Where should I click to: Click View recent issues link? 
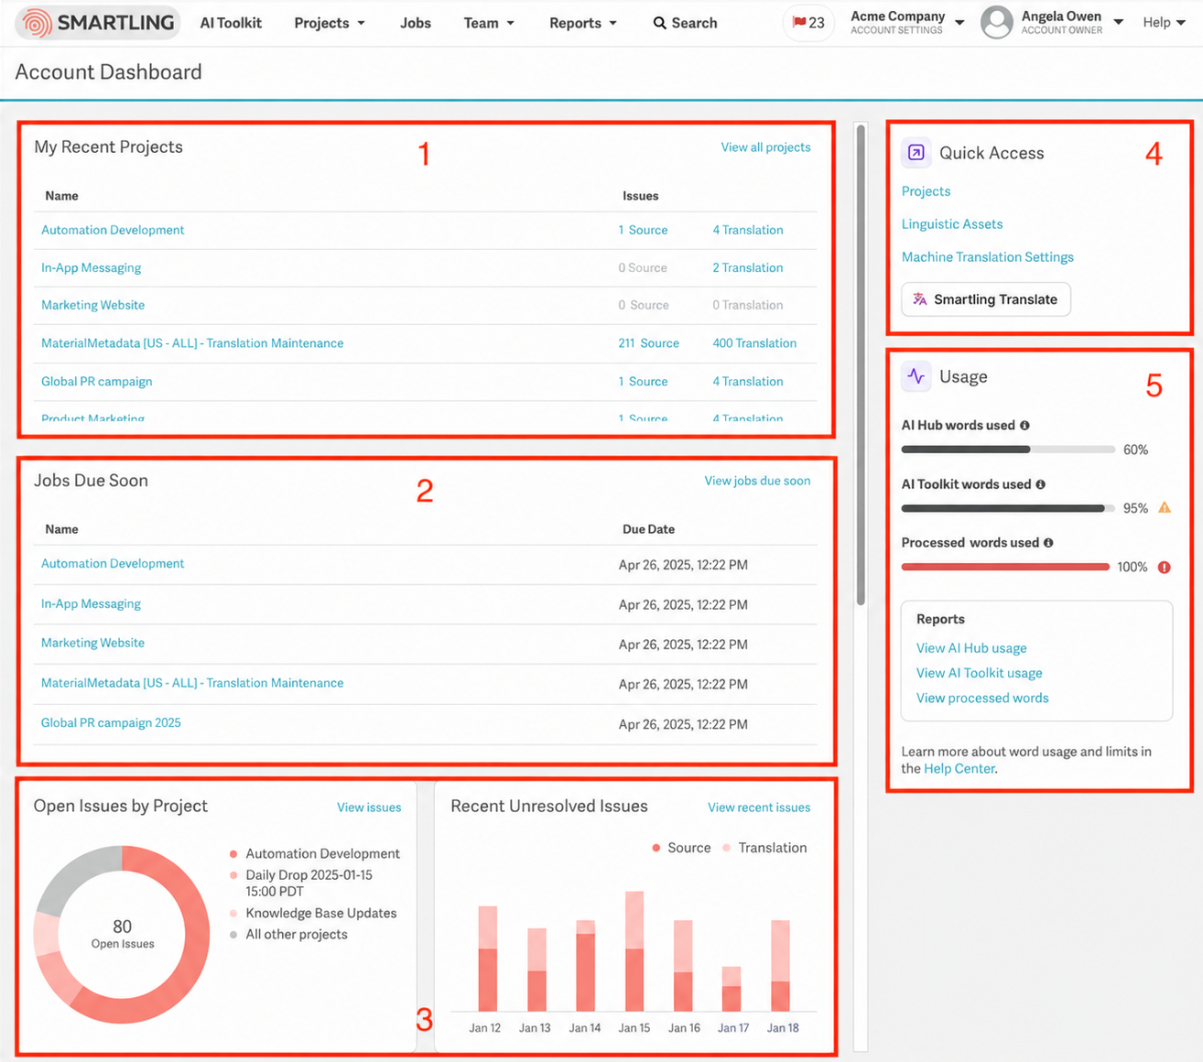pyautogui.click(x=759, y=807)
